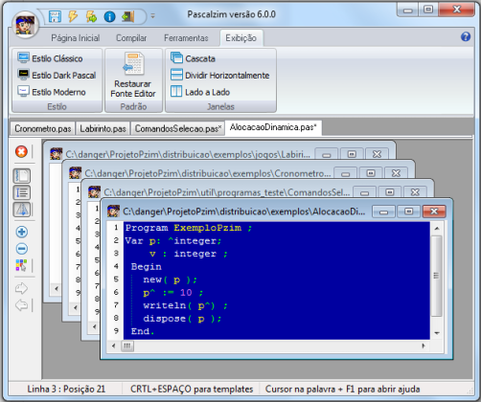The width and height of the screenshot is (481, 402).
Task: Choose Dividir Horizontalmente window layout
Action: [219, 76]
